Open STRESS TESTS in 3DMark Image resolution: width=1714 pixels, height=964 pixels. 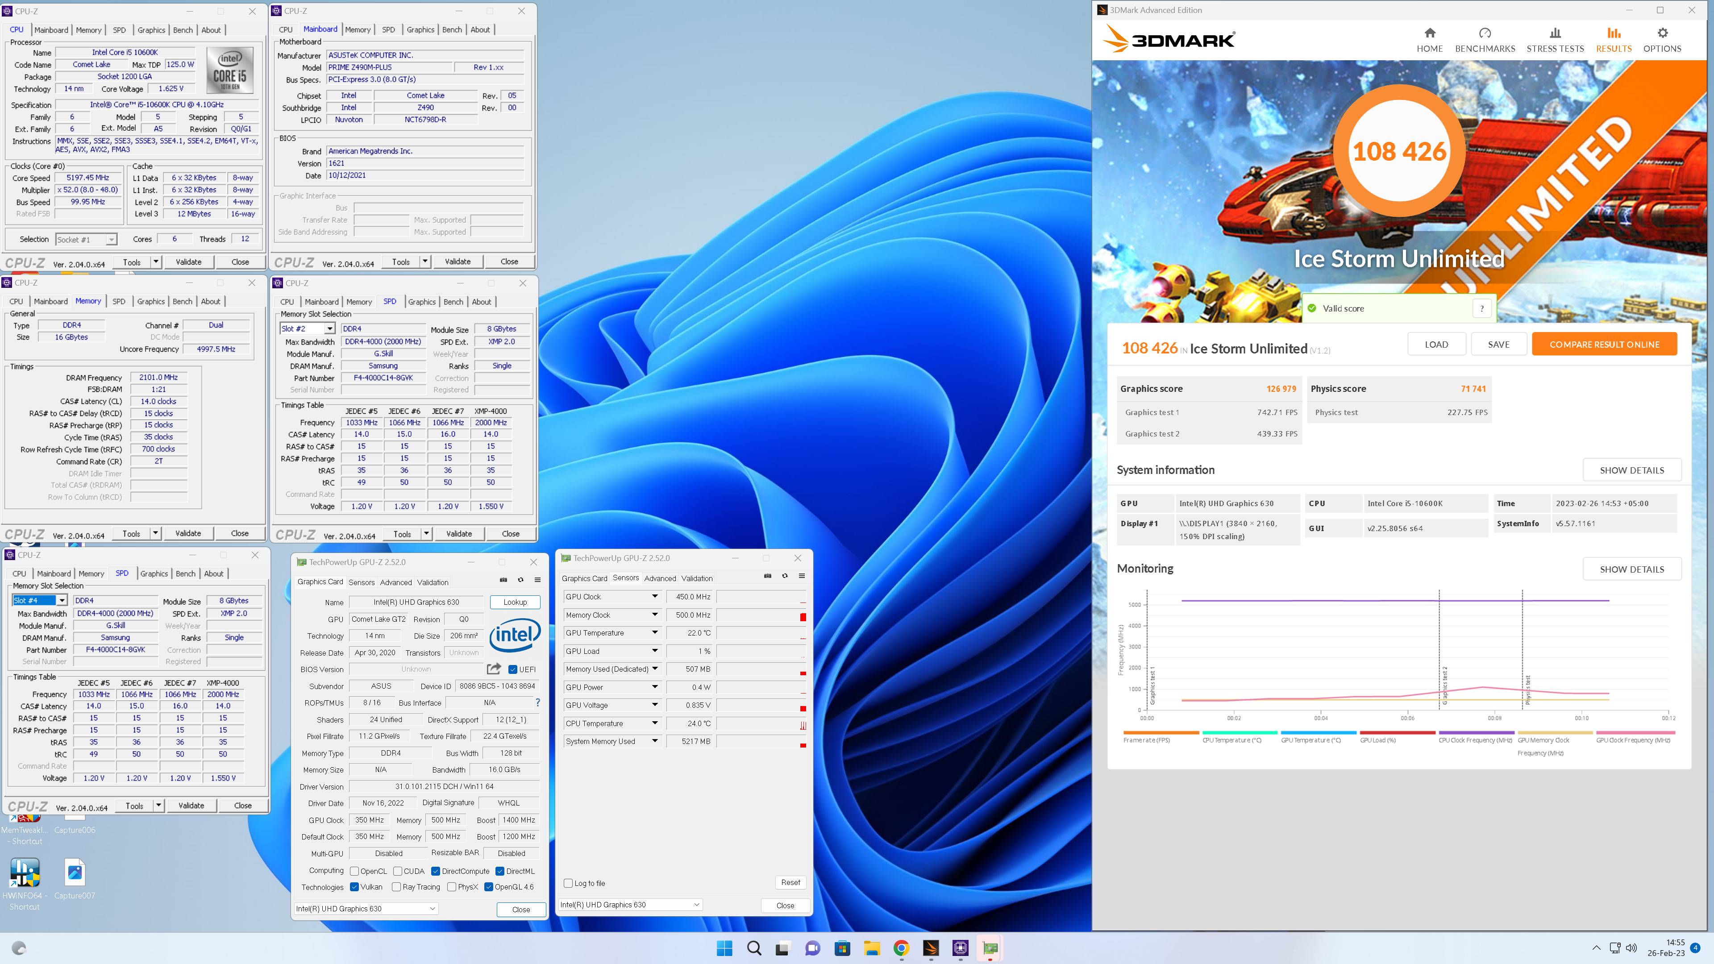tap(1555, 40)
